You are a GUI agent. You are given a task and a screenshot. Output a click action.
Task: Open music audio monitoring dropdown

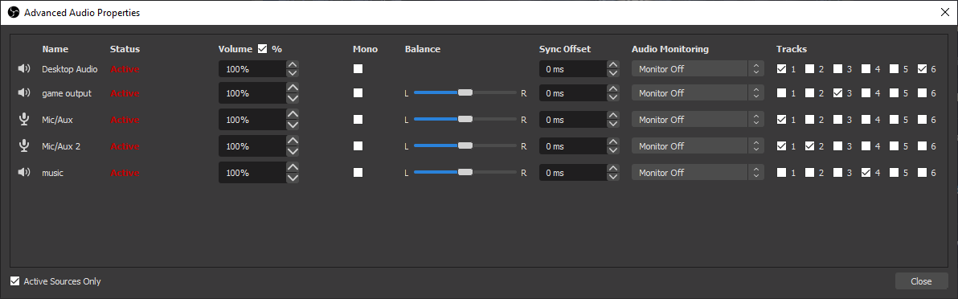(698, 173)
